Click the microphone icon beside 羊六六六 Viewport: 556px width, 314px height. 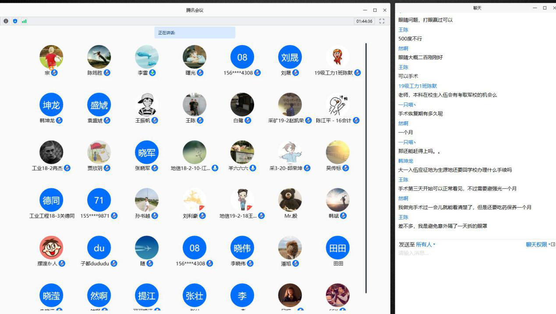coord(253,168)
